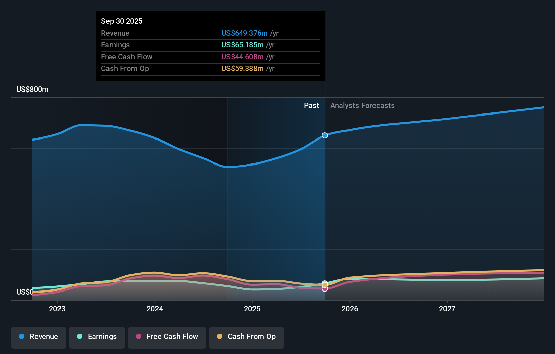Select the orange Cash From Op marker on chart

[x=324, y=284]
